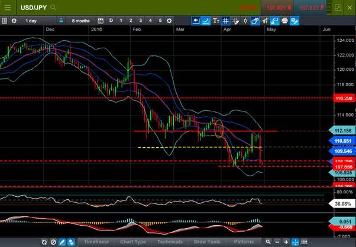
Task: Click the clear/no-entry icon in bottom bar
Action: pos(53,242)
